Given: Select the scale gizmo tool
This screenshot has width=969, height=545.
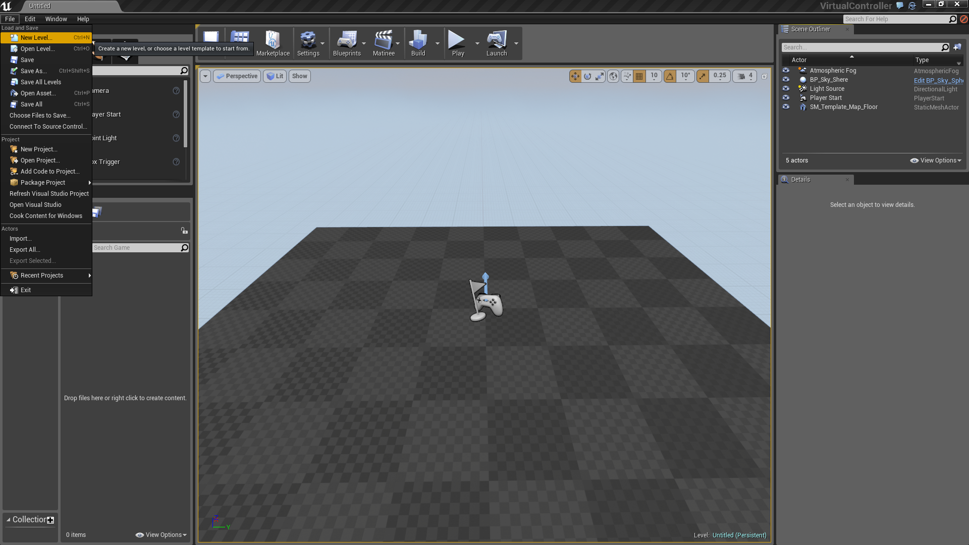Looking at the screenshot, I should point(600,76).
